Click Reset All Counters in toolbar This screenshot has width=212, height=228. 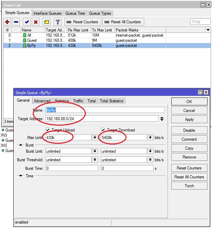click(x=122, y=22)
